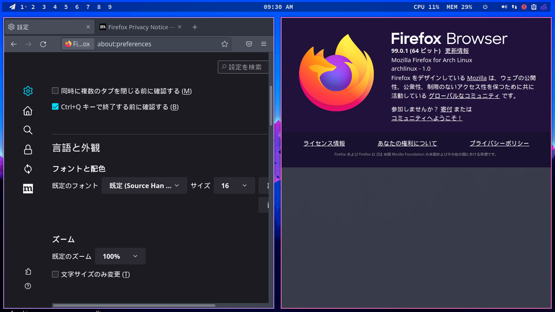Open 更新情報 link in About Firefox

click(457, 51)
